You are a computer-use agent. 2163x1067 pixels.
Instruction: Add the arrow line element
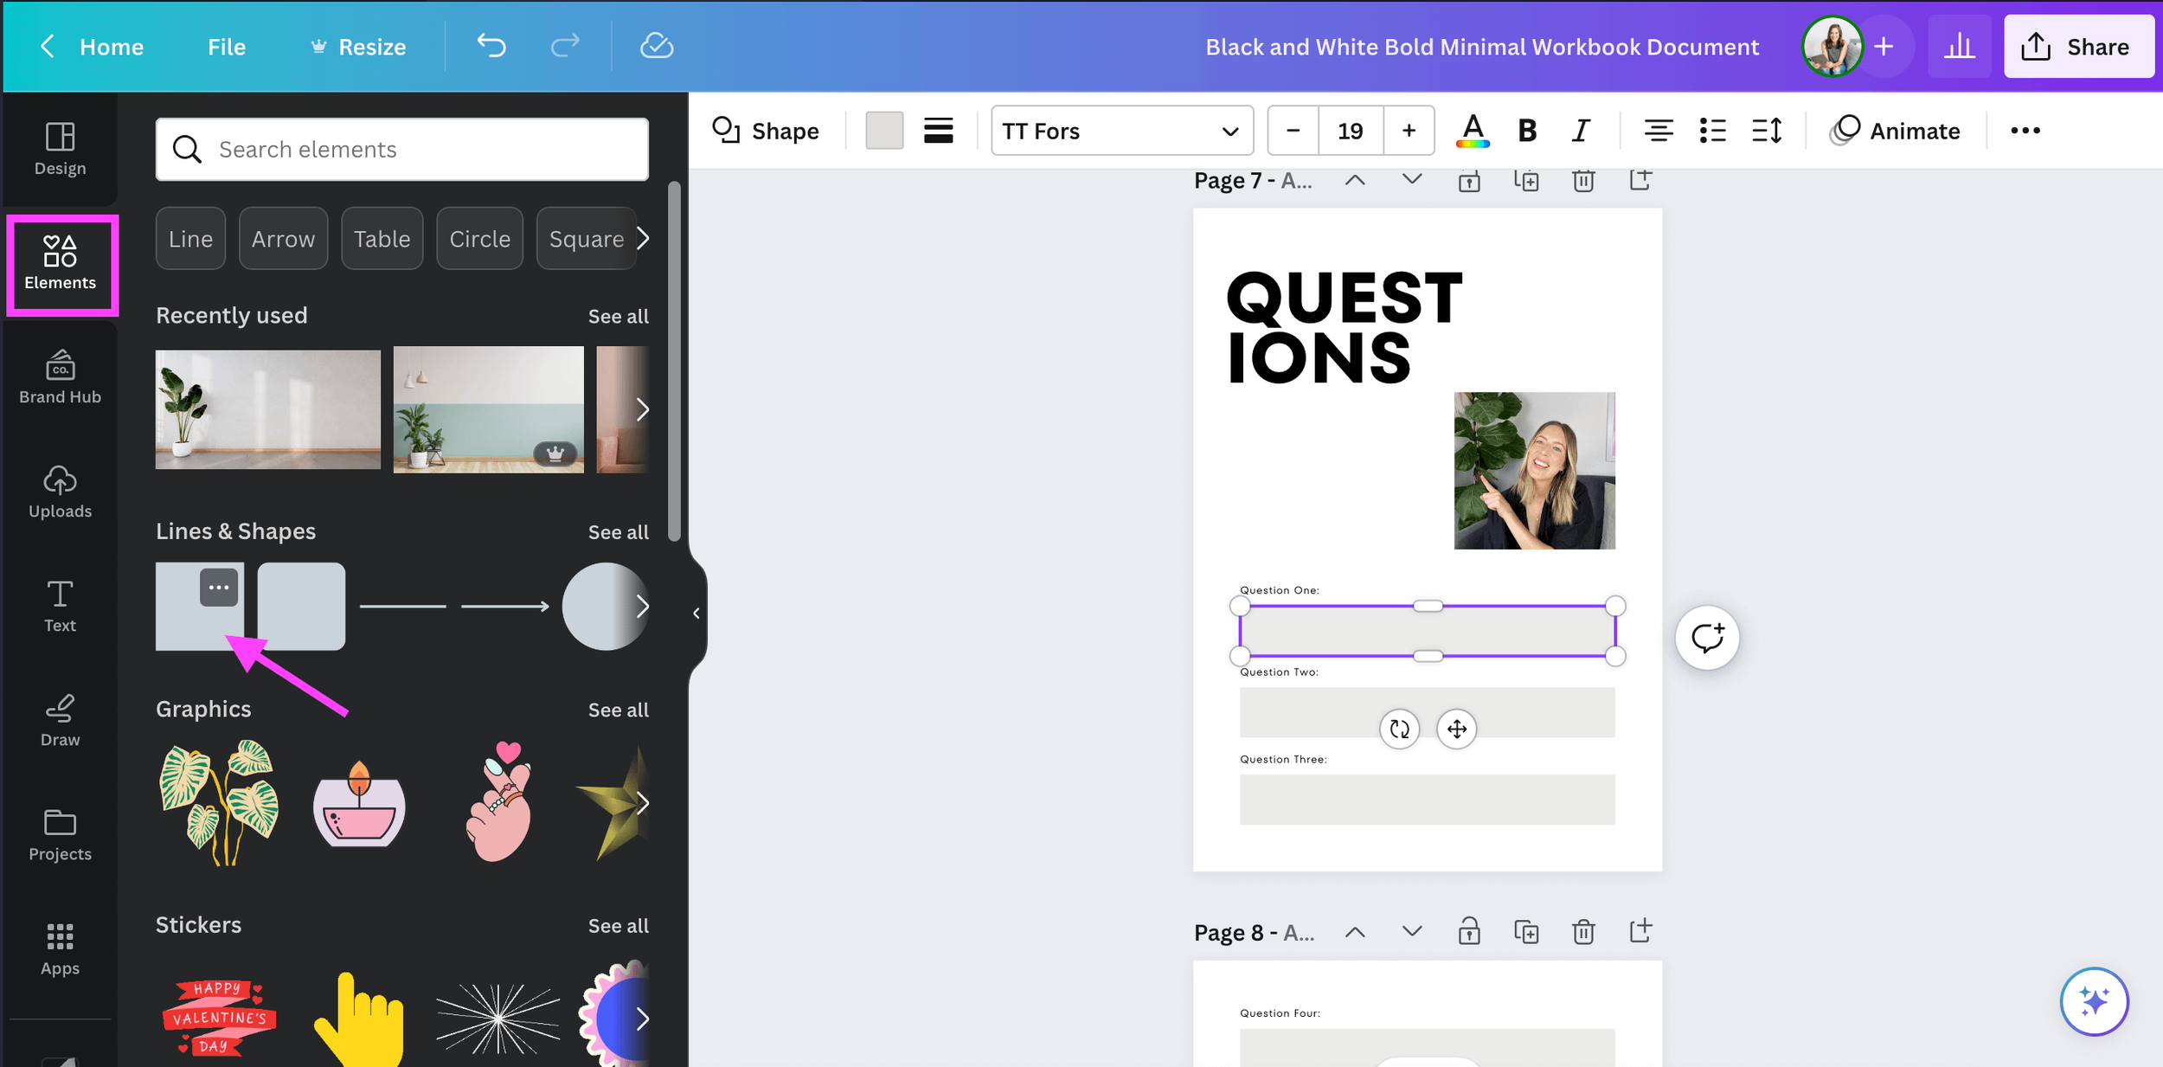pos(505,607)
